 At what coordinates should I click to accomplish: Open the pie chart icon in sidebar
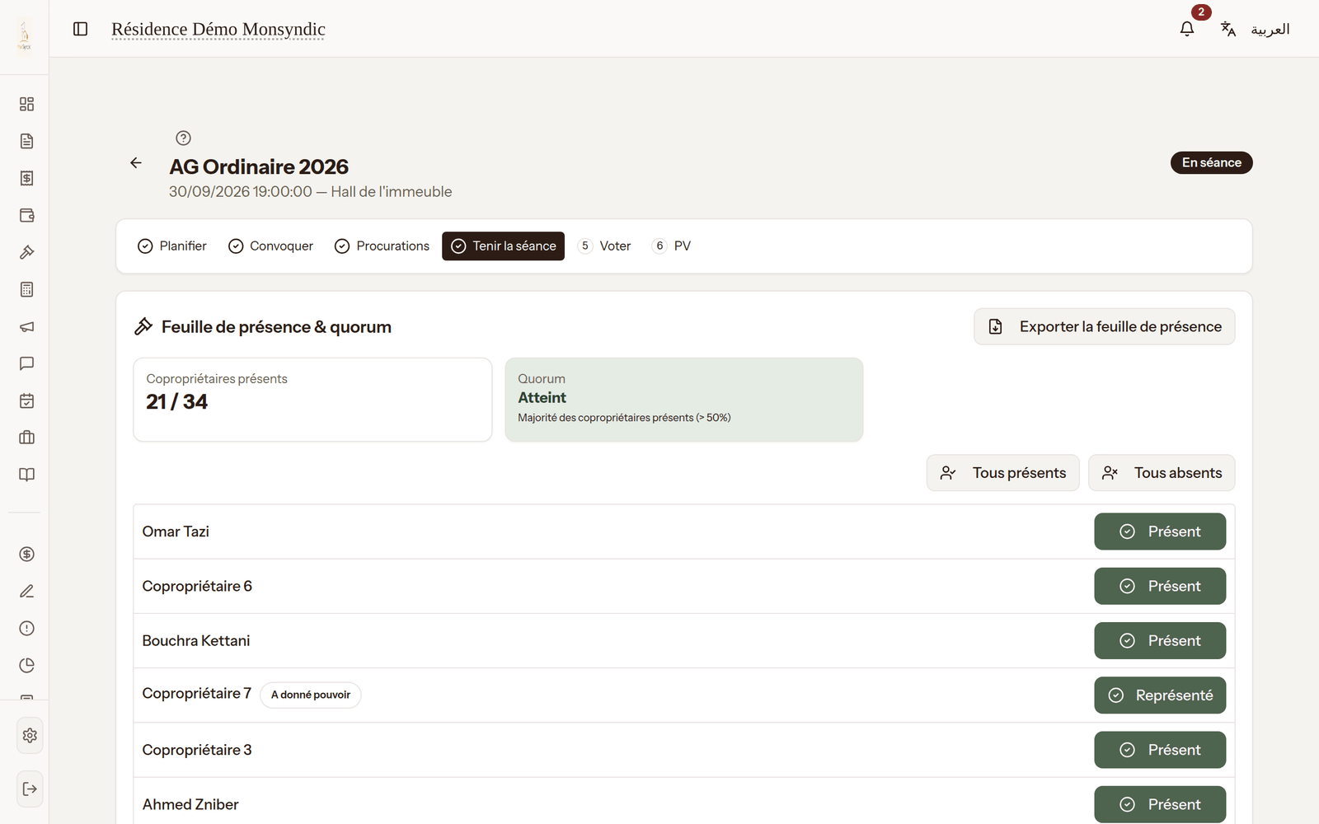click(x=26, y=665)
